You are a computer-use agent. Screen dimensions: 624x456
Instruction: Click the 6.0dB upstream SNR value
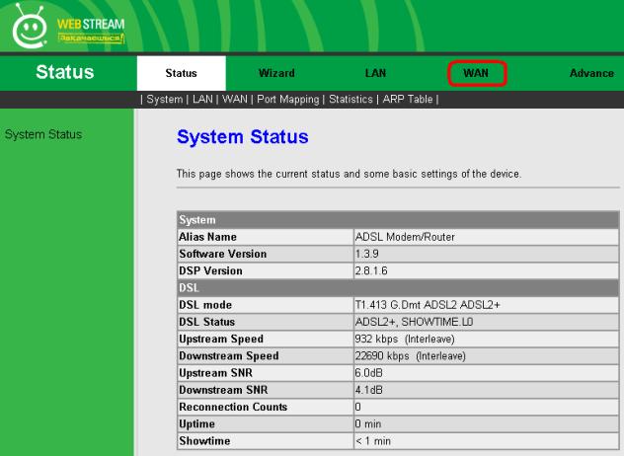[368, 373]
